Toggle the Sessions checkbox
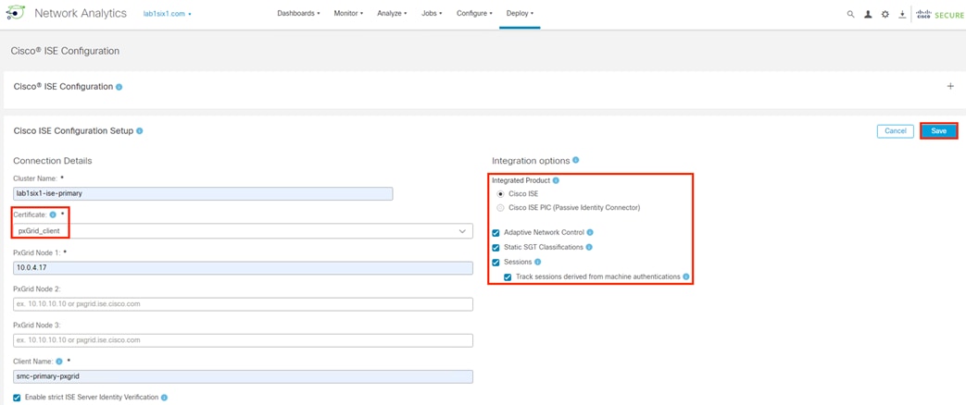 click(x=496, y=263)
